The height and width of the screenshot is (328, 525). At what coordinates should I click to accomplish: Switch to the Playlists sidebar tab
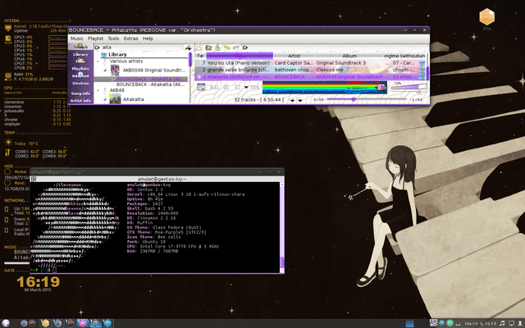point(80,70)
